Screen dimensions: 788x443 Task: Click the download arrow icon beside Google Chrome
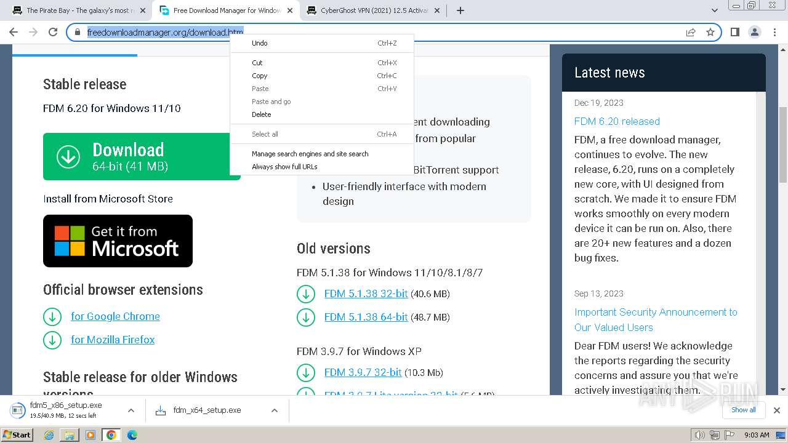[52, 317]
